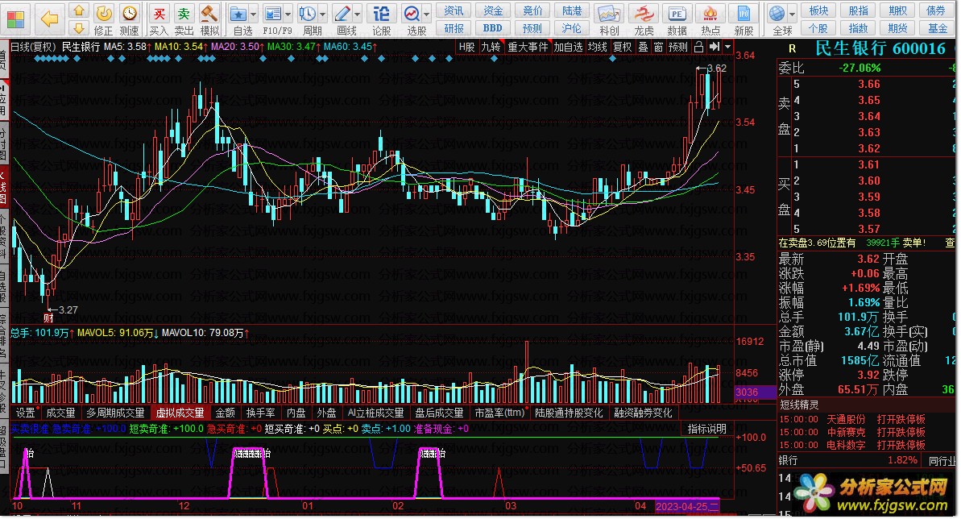
Task: Select the 虚拟成交量 tab
Action: 180,413
